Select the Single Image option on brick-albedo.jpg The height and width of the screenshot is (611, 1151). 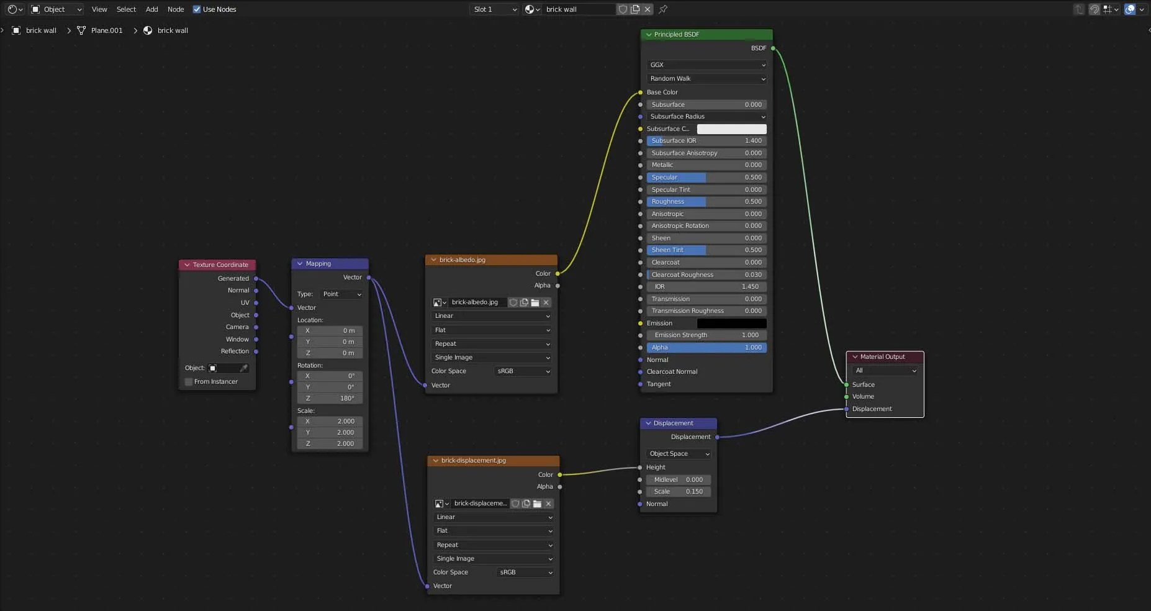point(490,358)
